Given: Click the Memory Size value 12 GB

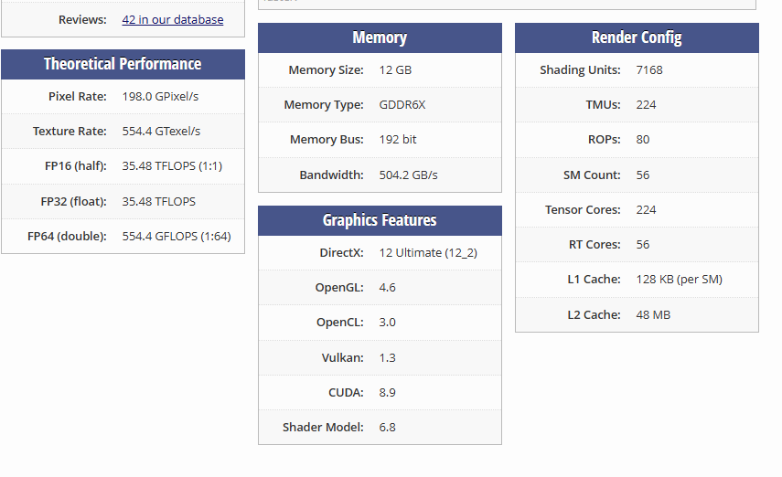Looking at the screenshot, I should pos(395,69).
